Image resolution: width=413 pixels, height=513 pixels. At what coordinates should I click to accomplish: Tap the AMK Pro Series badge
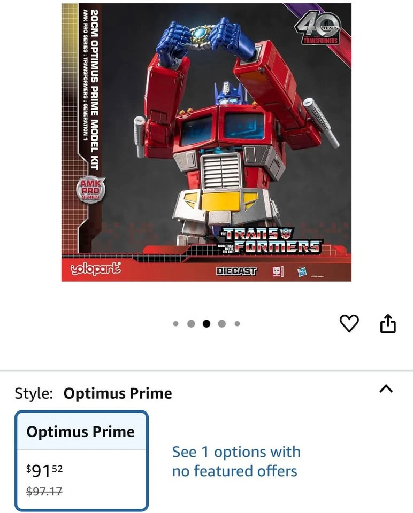click(90, 190)
